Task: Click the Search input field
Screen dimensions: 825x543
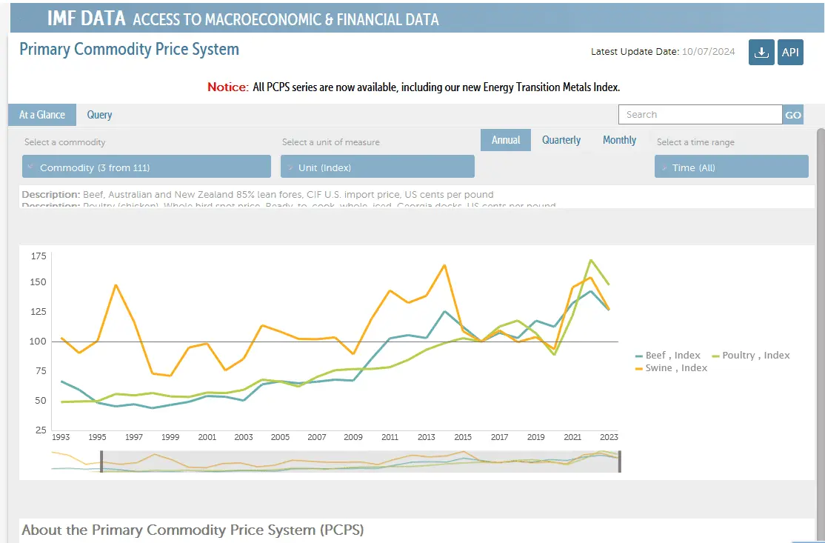Action: (700, 115)
